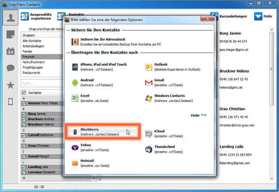
Task: Open the Notes sidebar icon
Action: tap(10, 34)
